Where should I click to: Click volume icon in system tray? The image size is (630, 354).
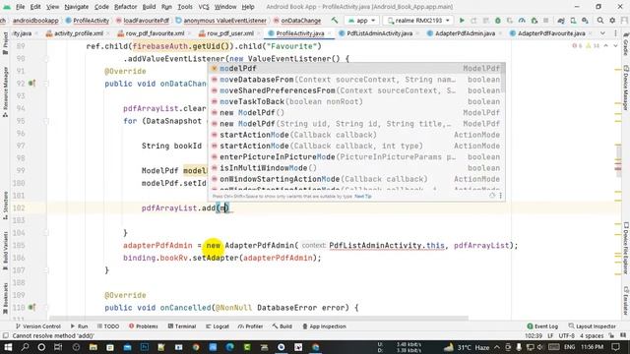pos(539,347)
